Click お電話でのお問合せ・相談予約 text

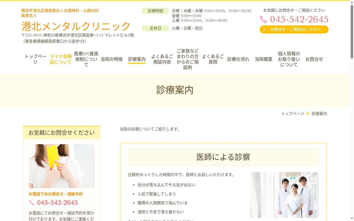(56, 194)
